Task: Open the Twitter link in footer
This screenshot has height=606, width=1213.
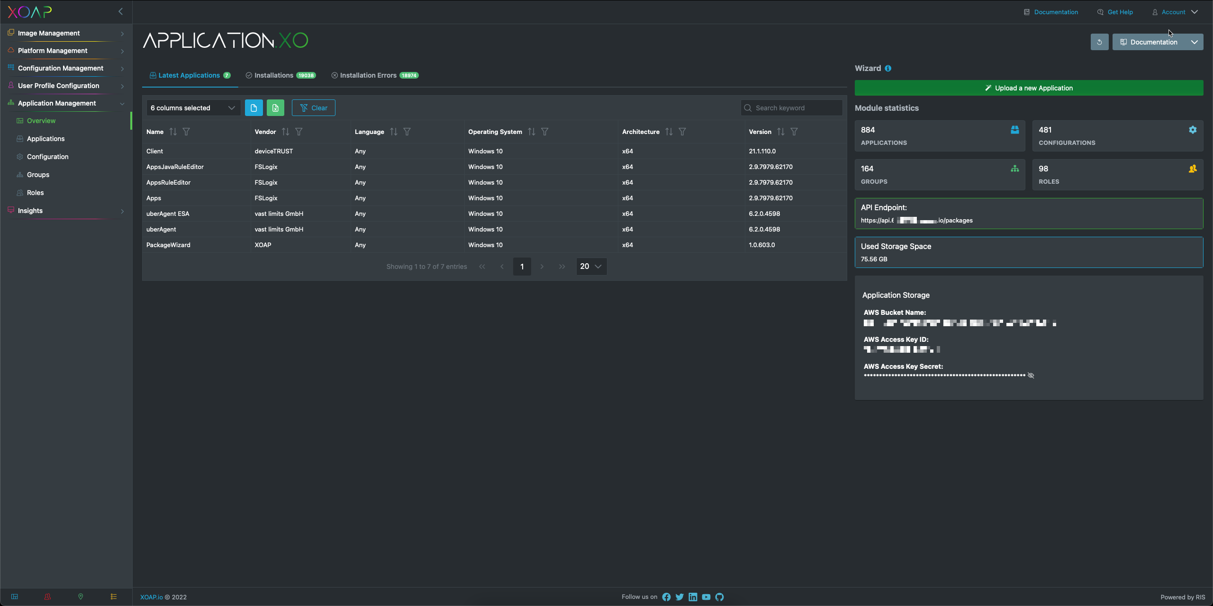Action: coord(679,597)
